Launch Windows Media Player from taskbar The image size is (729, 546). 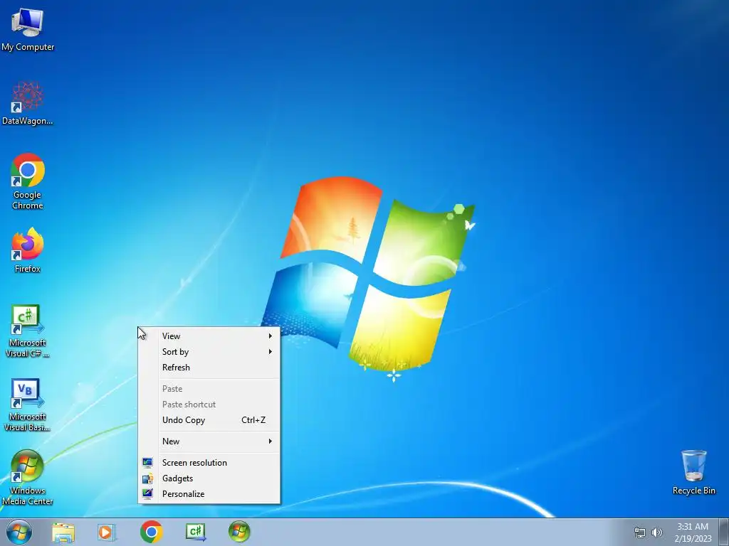(x=107, y=532)
